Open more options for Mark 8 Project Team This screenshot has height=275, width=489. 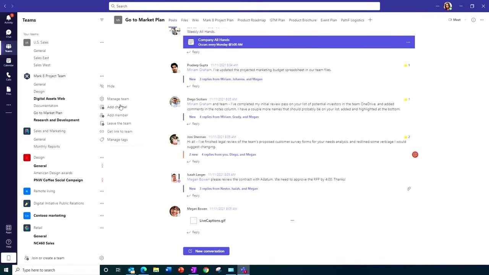point(102,76)
